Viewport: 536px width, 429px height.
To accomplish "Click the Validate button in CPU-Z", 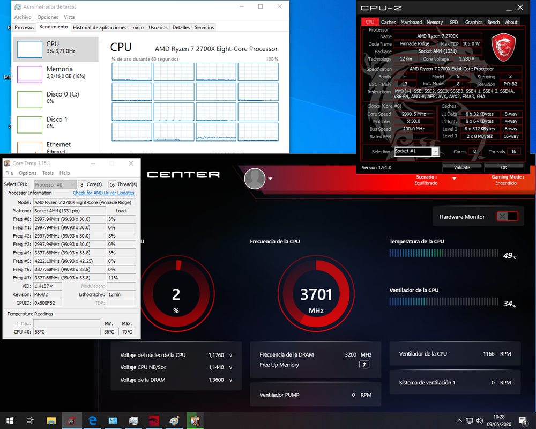I will [462, 167].
